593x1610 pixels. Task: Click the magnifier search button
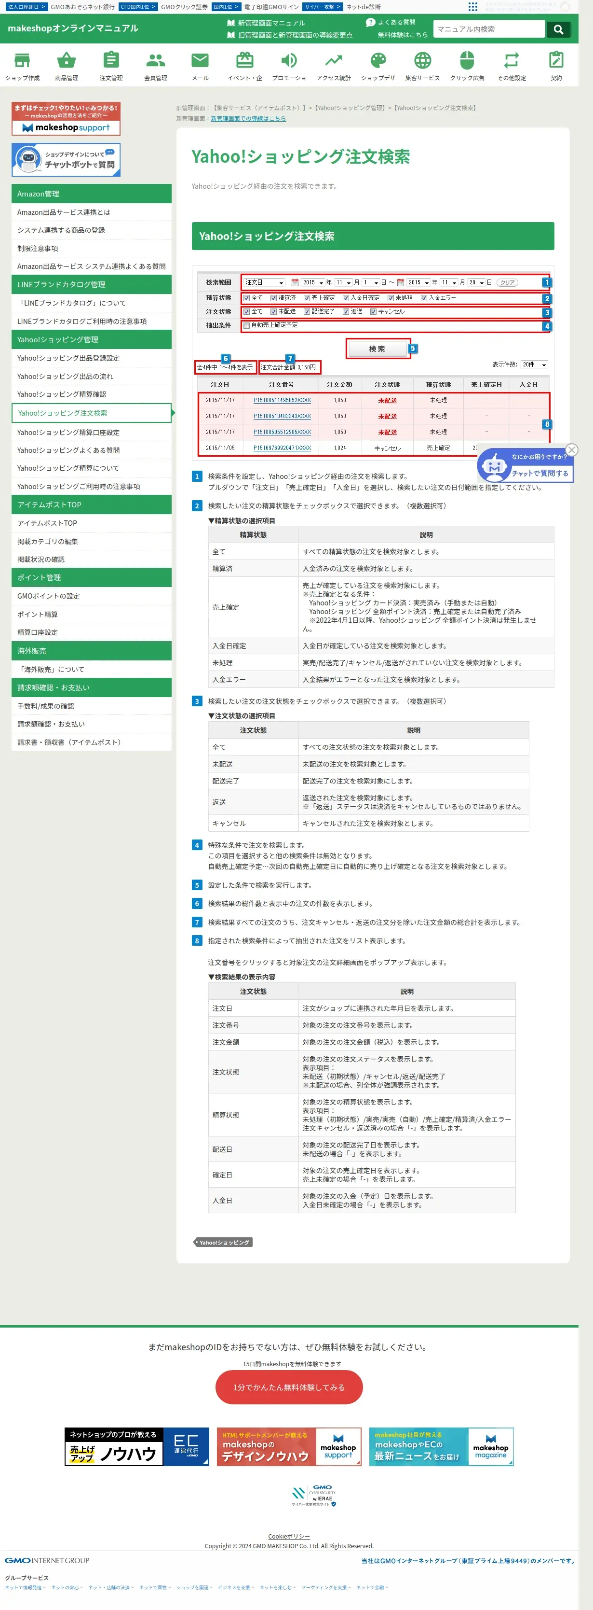pos(558,29)
